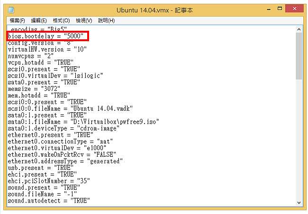This screenshot has height=214, width=308.
Task: Click the scroll up arrow
Action: [299, 29]
